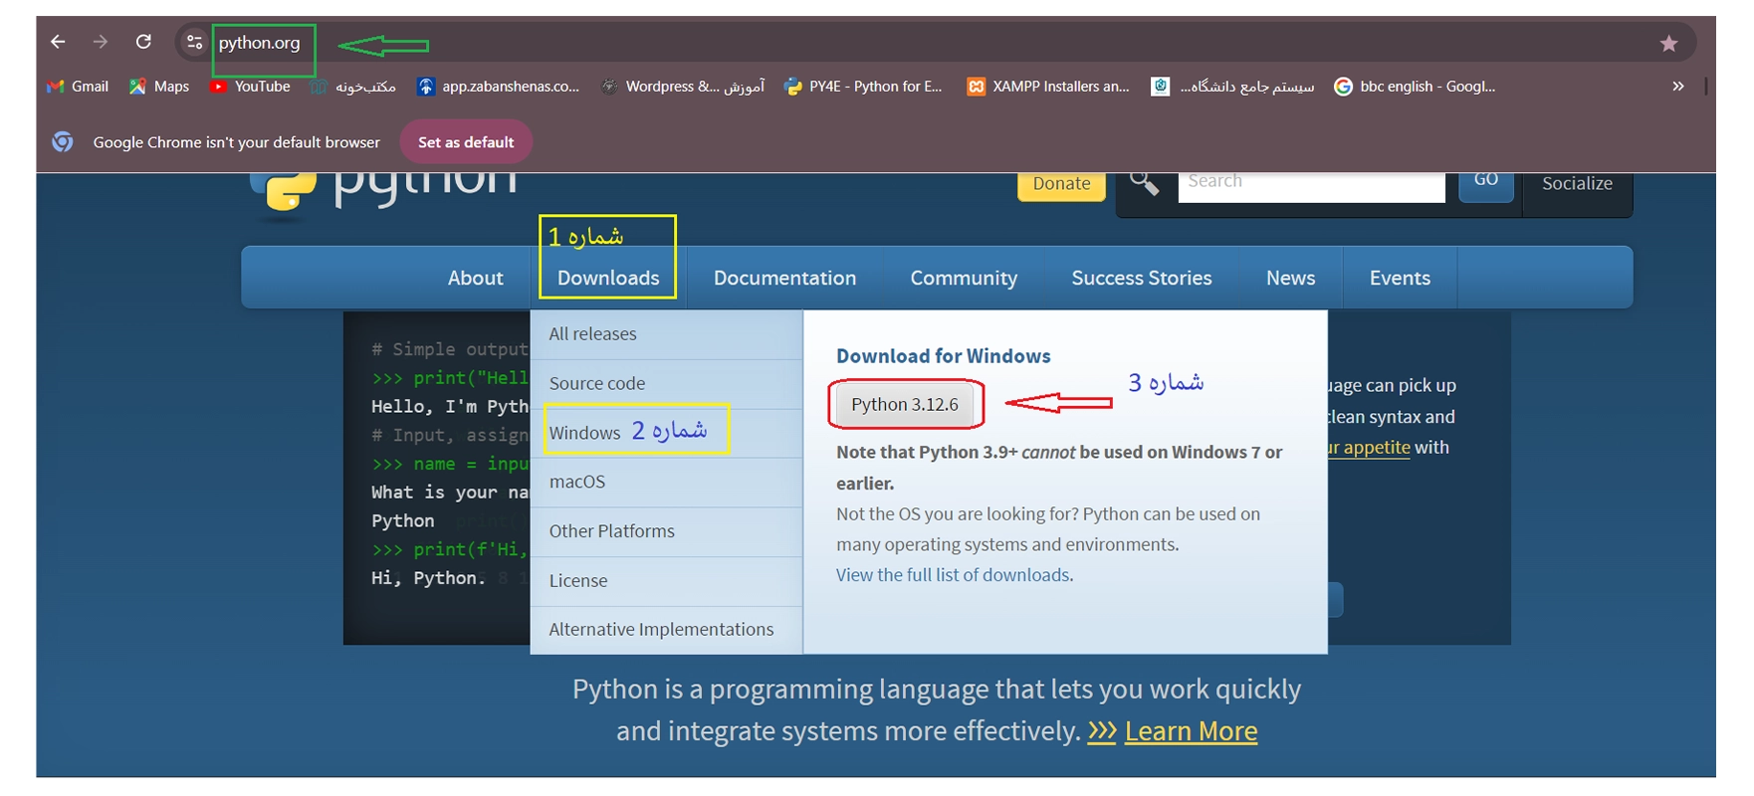This screenshot has width=1754, height=796.
Task: Select Alternative Implementations in Downloads submenu
Action: coord(666,630)
